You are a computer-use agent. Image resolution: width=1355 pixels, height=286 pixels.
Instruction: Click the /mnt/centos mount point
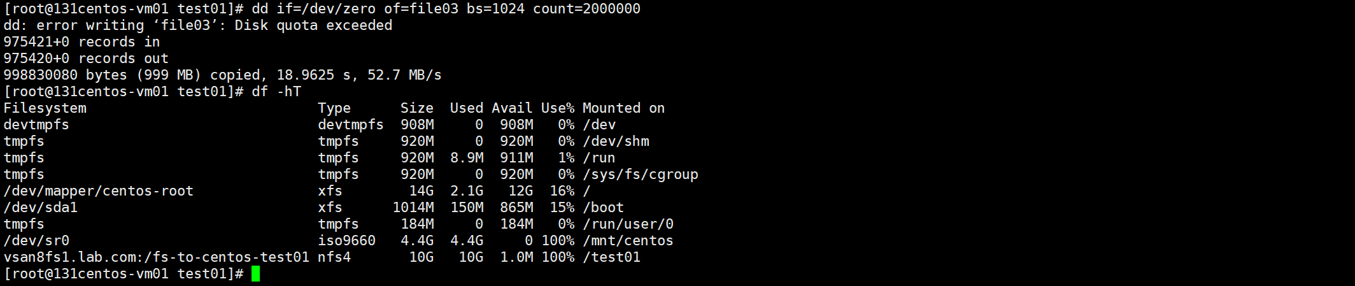tap(628, 241)
